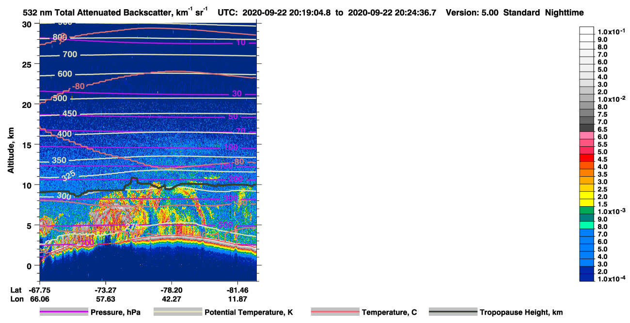Click the 6.5 color scale label
630x323 pixels.
pyautogui.click(x=603, y=129)
